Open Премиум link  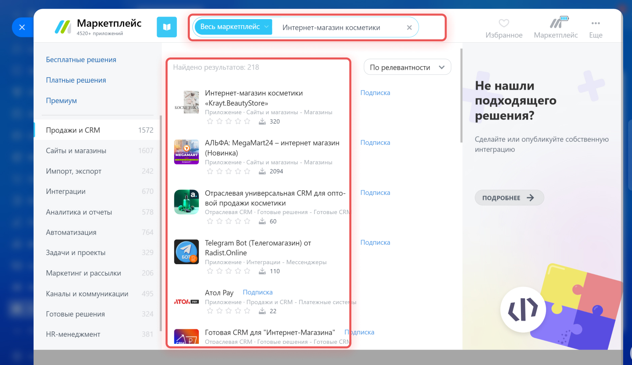(61, 100)
